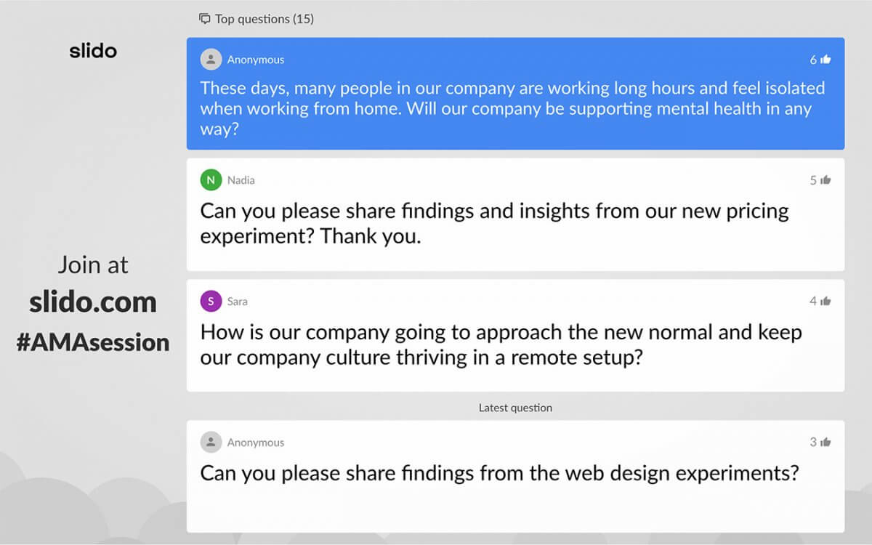Click the #AMAsession hashtag text

click(93, 342)
